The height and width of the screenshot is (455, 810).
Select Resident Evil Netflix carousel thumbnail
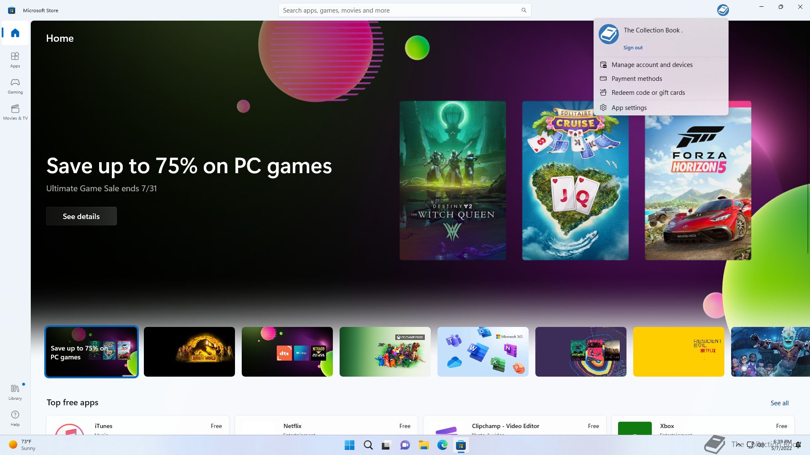point(679,352)
